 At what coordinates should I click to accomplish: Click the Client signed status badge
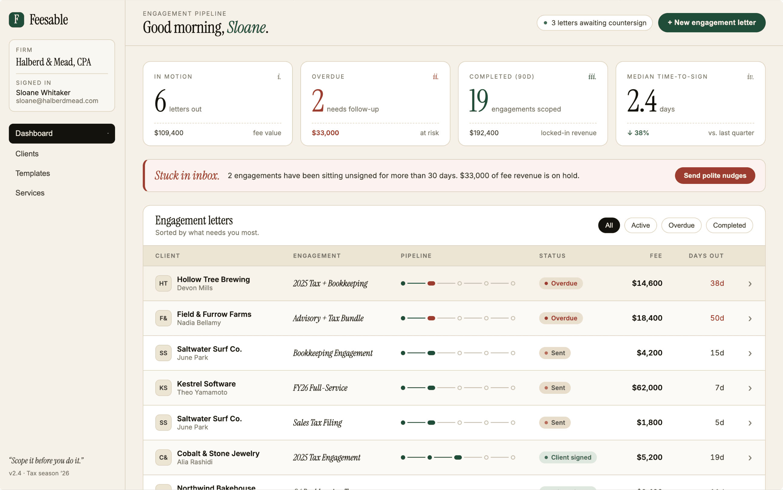(568, 458)
